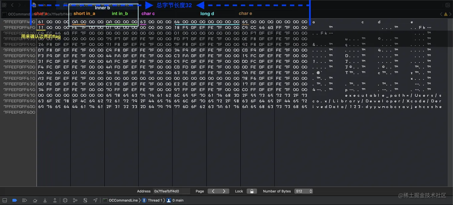Image resolution: width=453 pixels, height=205 pixels.
Task: Select memory address row 7FFEEFBFF570
Action: [x=19, y=50]
